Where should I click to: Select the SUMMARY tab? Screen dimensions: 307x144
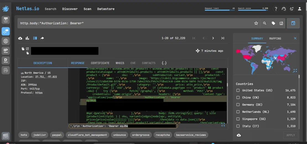[x=257, y=38]
